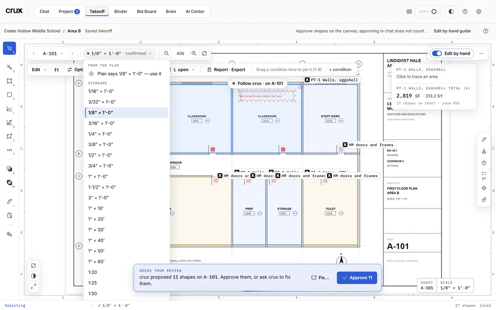Screen dimensions: 496x310
Task: Toggle the dark/light theme contrast icon
Action: coord(451,12)
